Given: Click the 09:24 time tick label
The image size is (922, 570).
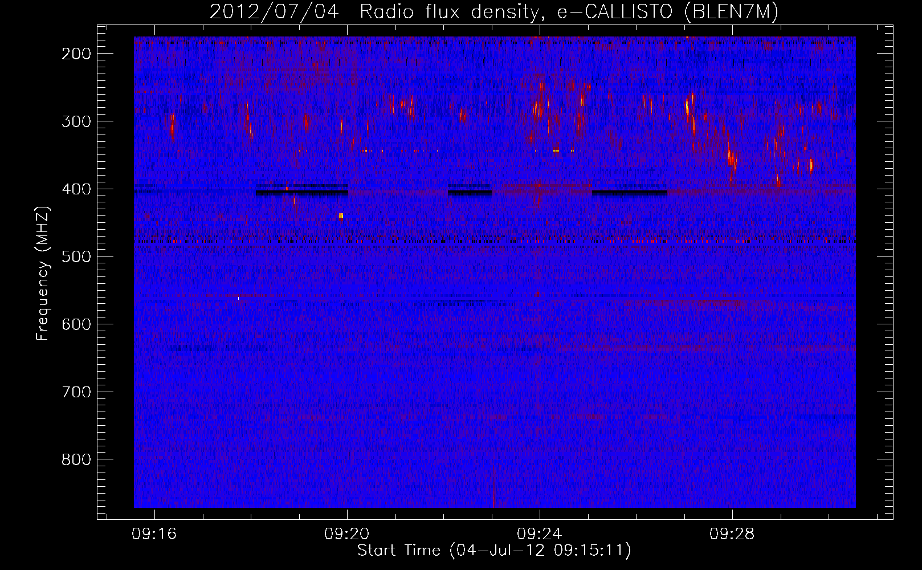Looking at the screenshot, I should (540, 534).
